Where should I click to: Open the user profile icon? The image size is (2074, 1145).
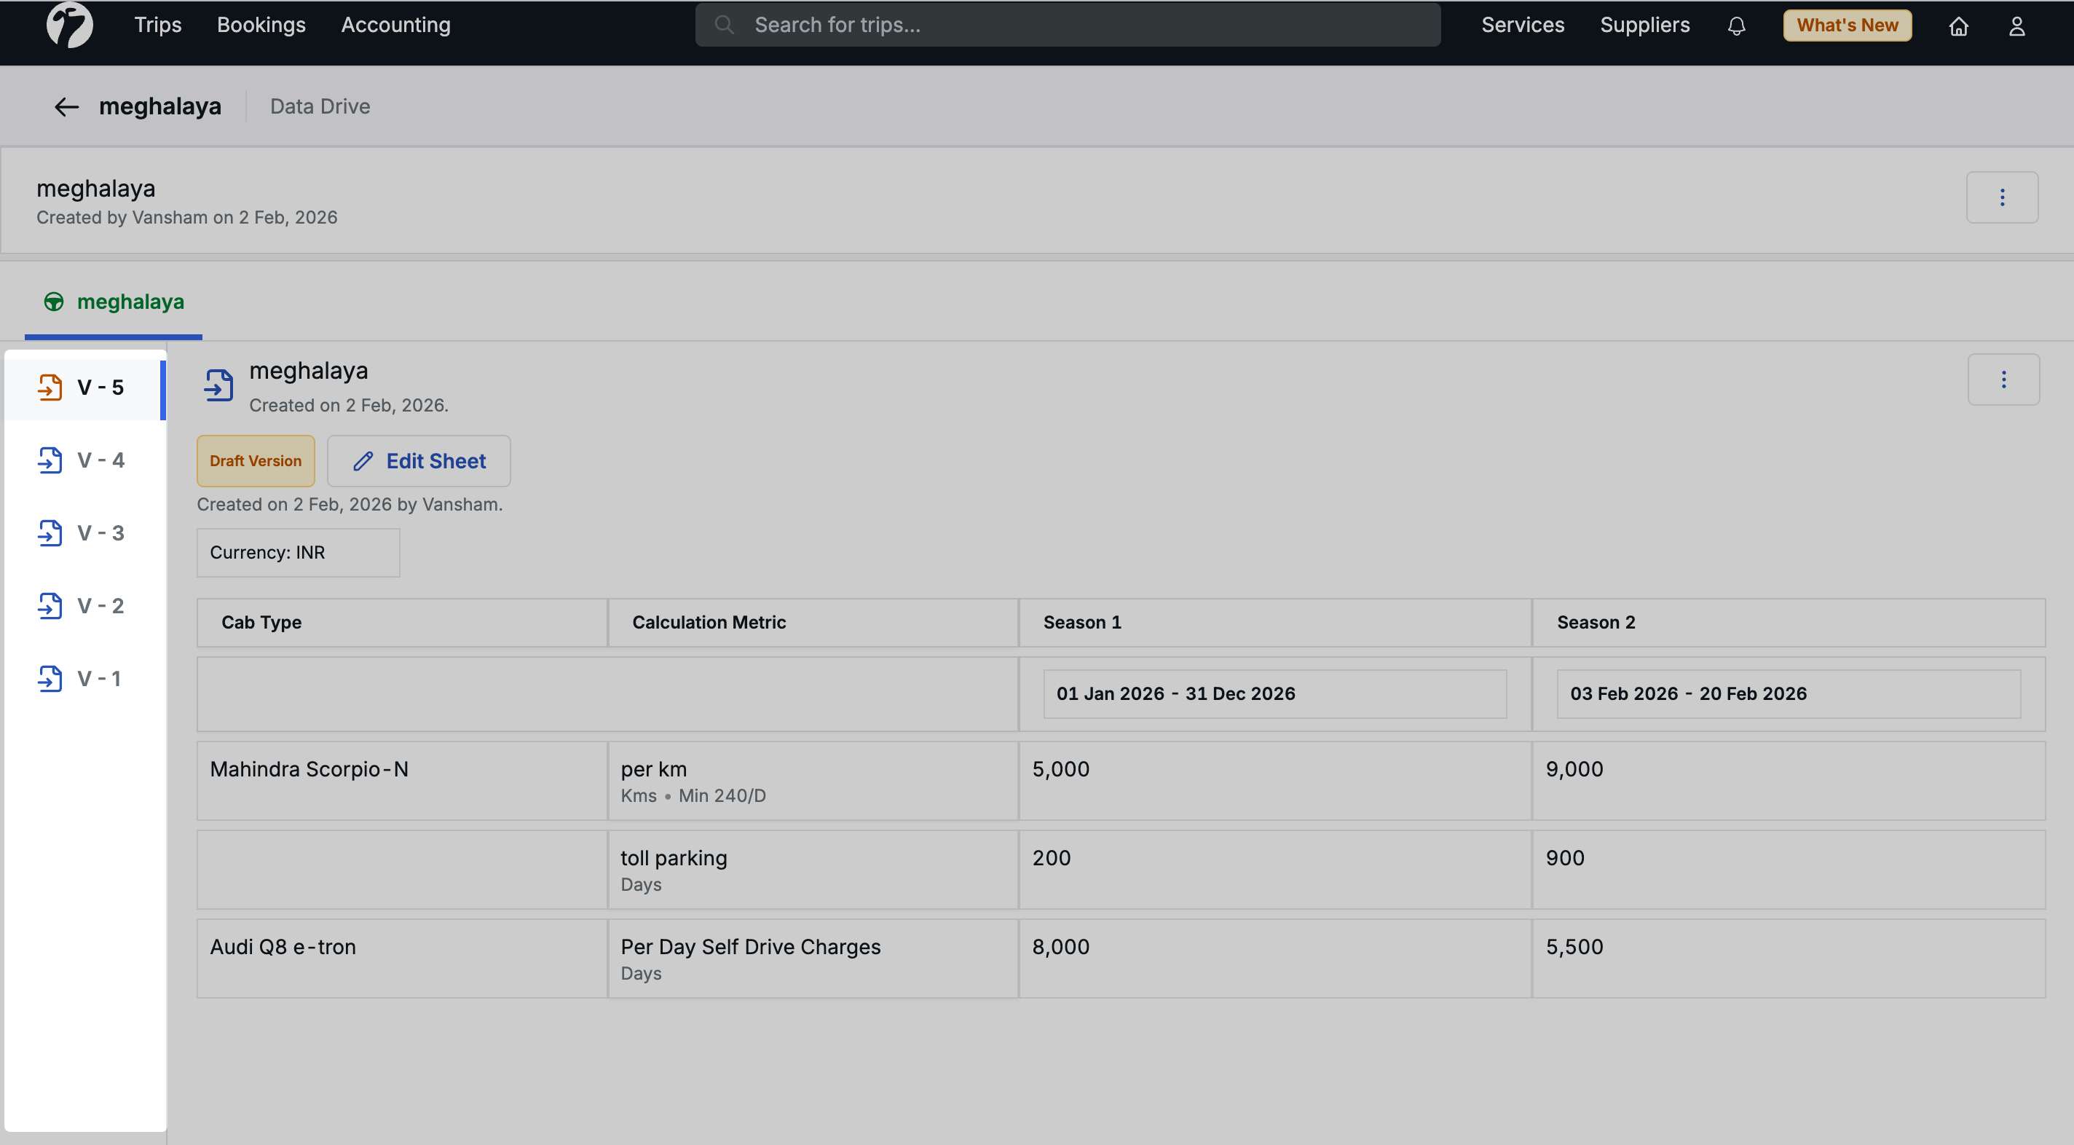pyautogui.click(x=2016, y=25)
